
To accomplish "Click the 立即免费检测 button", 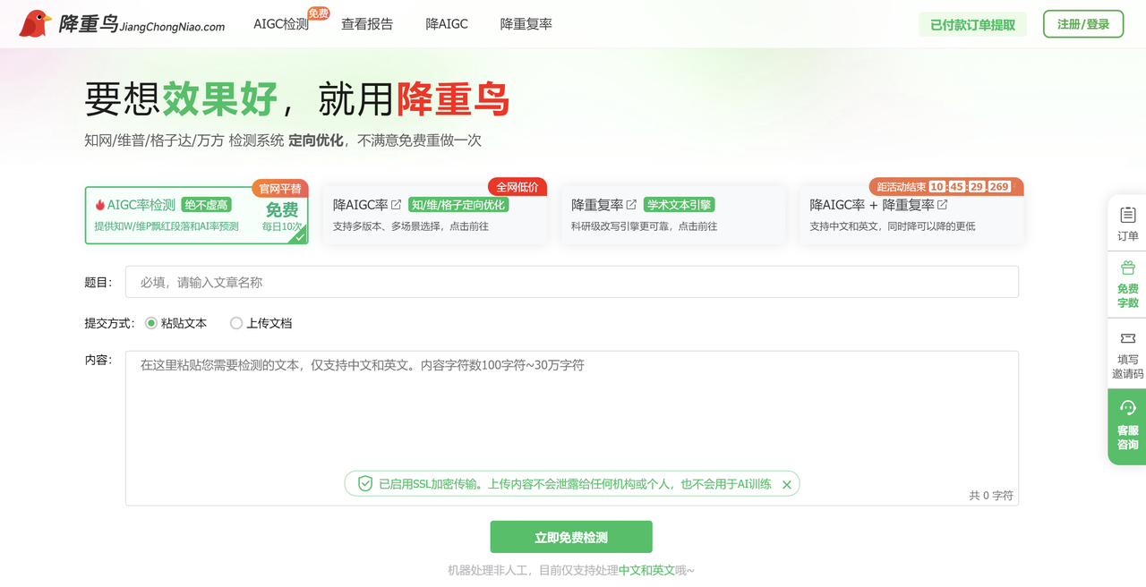I will click(x=571, y=537).
